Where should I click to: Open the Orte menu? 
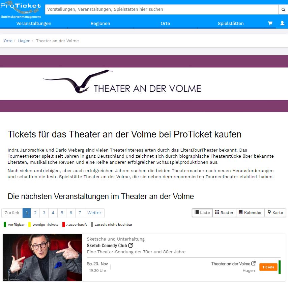pyautogui.click(x=165, y=24)
